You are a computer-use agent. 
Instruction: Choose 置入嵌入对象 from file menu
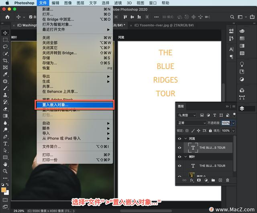click(74, 105)
